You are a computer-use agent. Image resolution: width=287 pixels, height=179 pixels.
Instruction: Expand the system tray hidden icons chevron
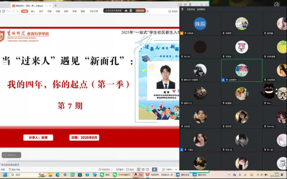click(229, 175)
